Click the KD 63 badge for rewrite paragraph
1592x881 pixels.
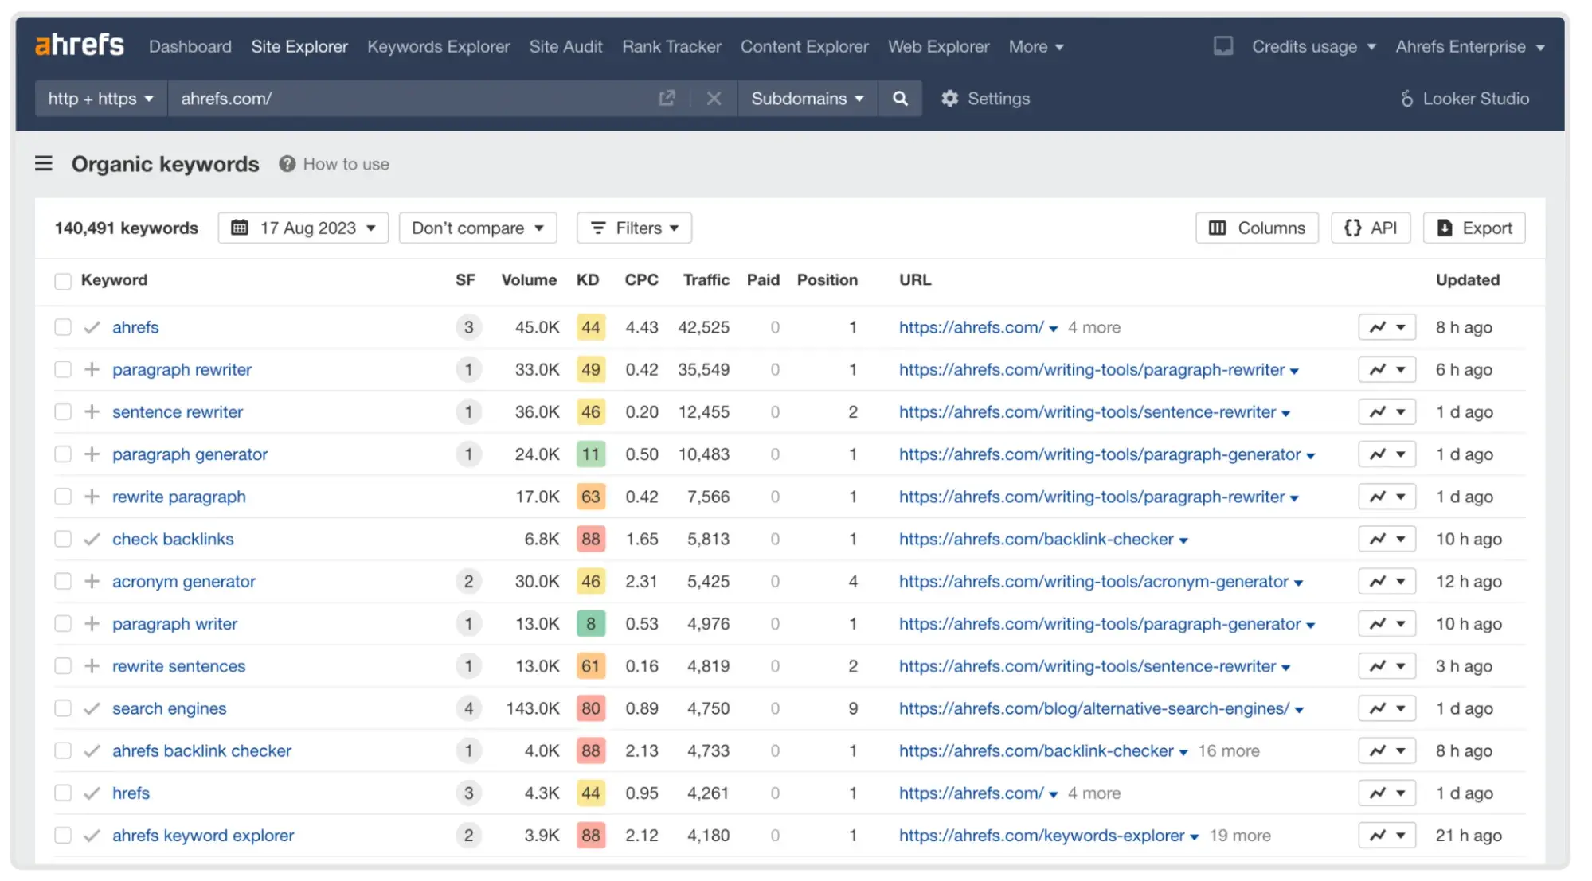[590, 496]
